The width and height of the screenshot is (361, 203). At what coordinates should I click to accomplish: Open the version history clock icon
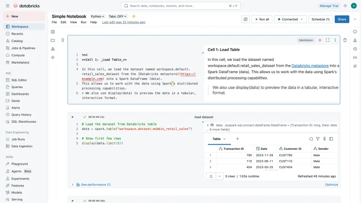pyautogui.click(x=355, y=49)
